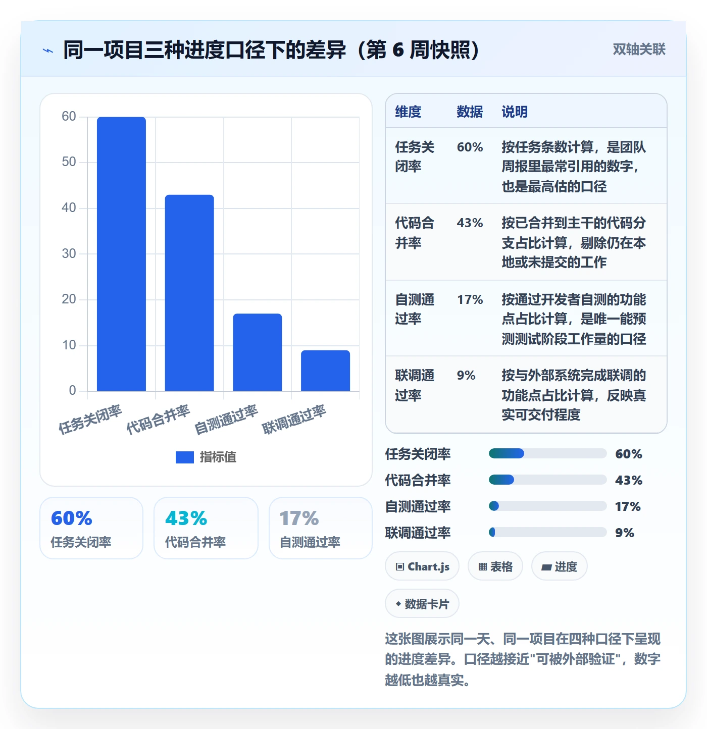The image size is (707, 729).
Task: Click the 自测通过率 x-axis label
Action: pyautogui.click(x=226, y=420)
